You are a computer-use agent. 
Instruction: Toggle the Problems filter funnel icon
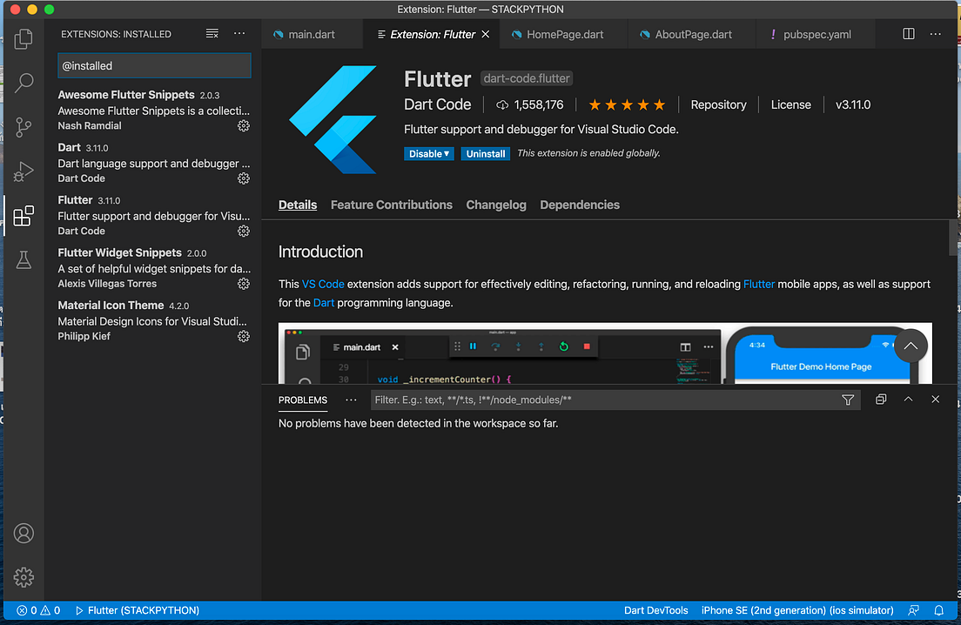click(848, 399)
